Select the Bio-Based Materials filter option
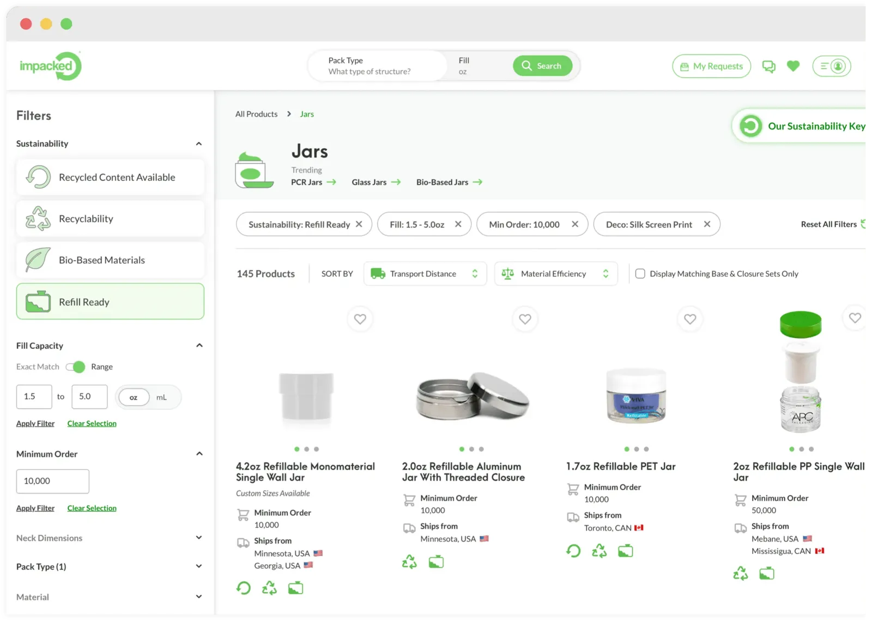 [x=110, y=260]
